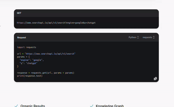Click the "q": "chatgpt" parameter line
This screenshot has width=174, height=107.
pyautogui.click(x=28, y=63)
